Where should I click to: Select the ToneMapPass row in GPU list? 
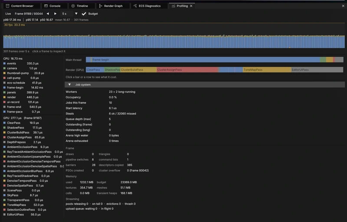click(x=23, y=205)
